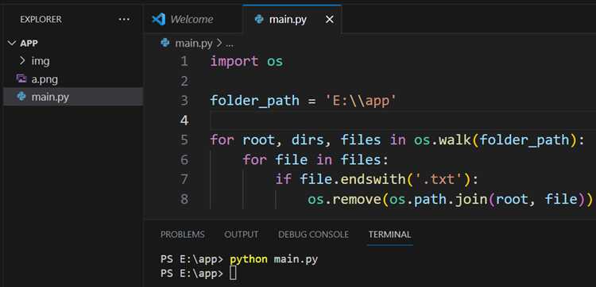Open the breadcrumb ellipsis symbol list
This screenshot has width=596, height=287.
click(x=229, y=44)
